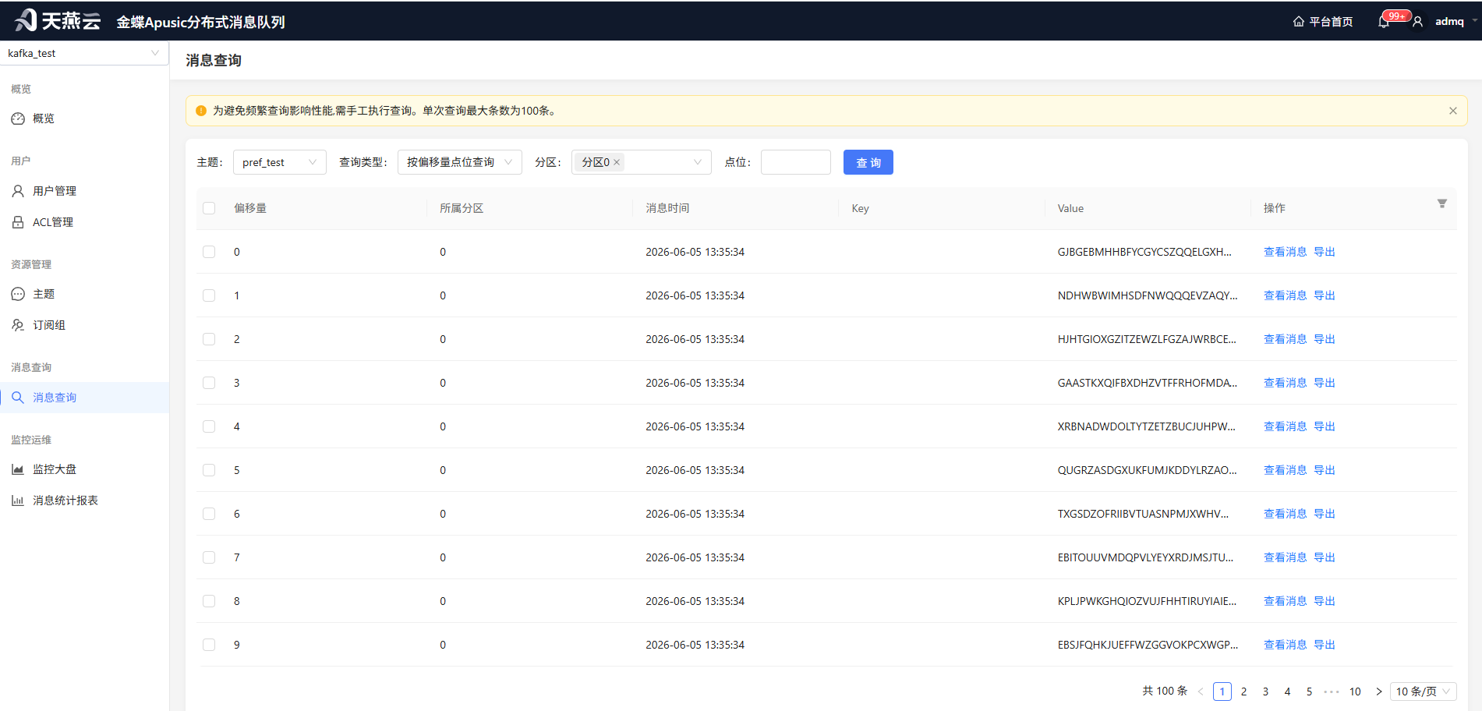
Task: Click the 主题 chat bubble icon
Action: click(18, 294)
